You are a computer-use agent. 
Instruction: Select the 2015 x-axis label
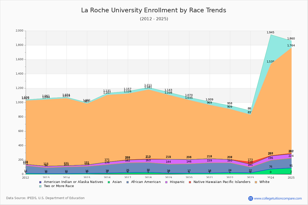[87, 178]
